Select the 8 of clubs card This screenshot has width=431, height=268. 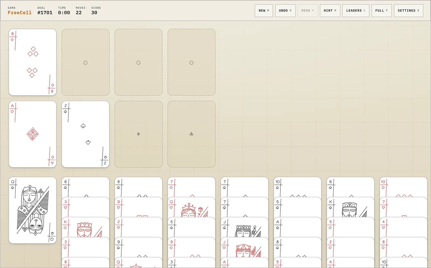[138, 187]
